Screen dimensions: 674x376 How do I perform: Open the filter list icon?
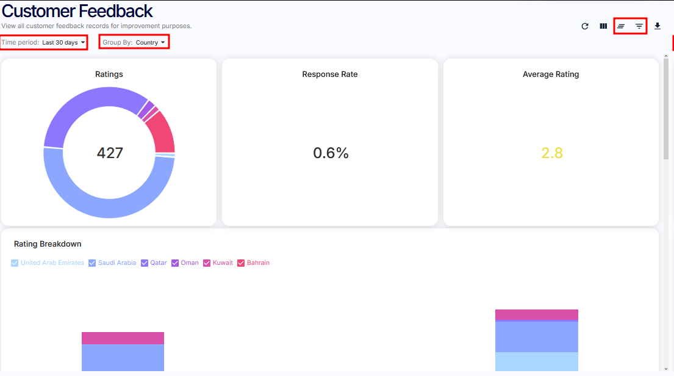tap(639, 26)
